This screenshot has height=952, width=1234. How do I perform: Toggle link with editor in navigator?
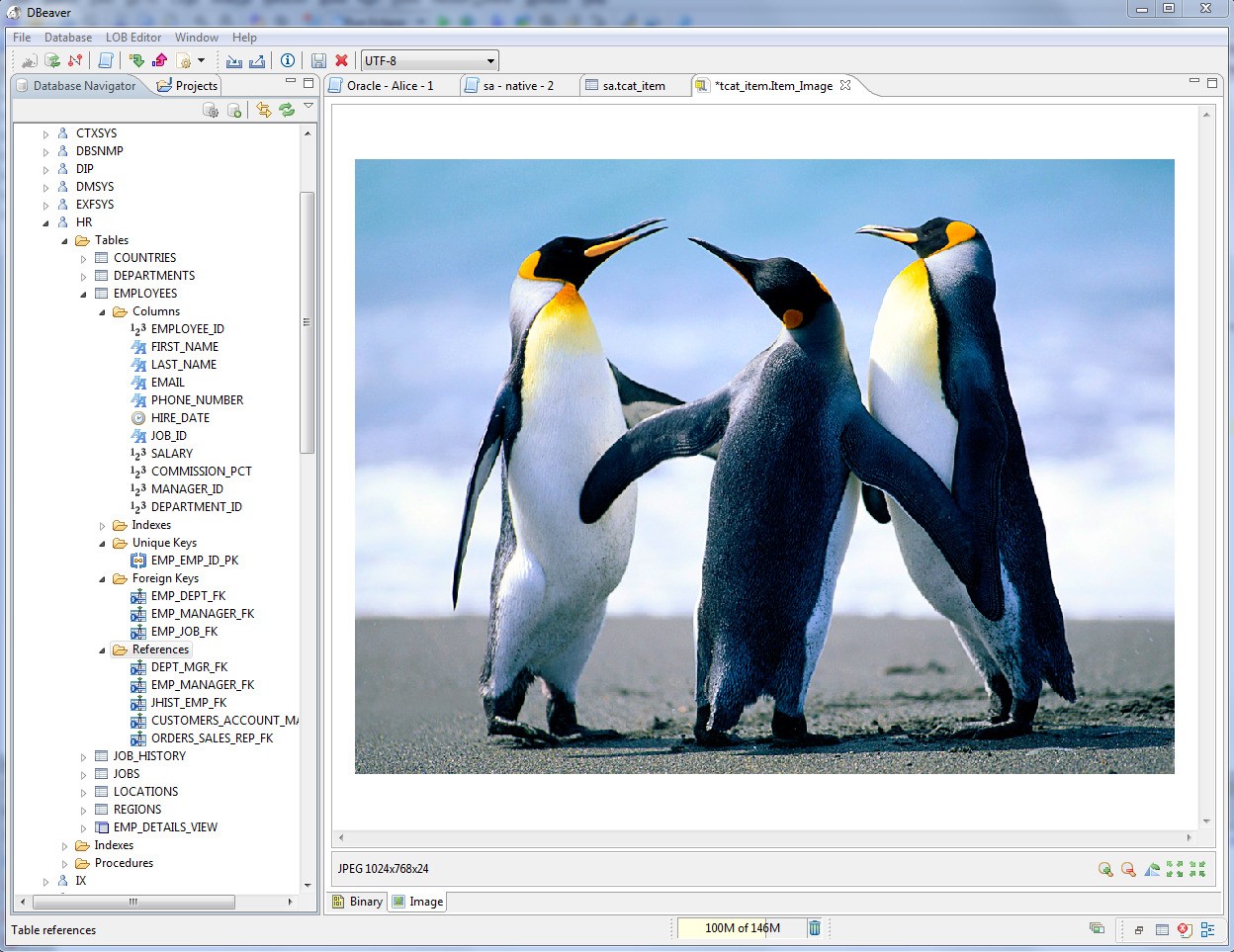pyautogui.click(x=264, y=110)
